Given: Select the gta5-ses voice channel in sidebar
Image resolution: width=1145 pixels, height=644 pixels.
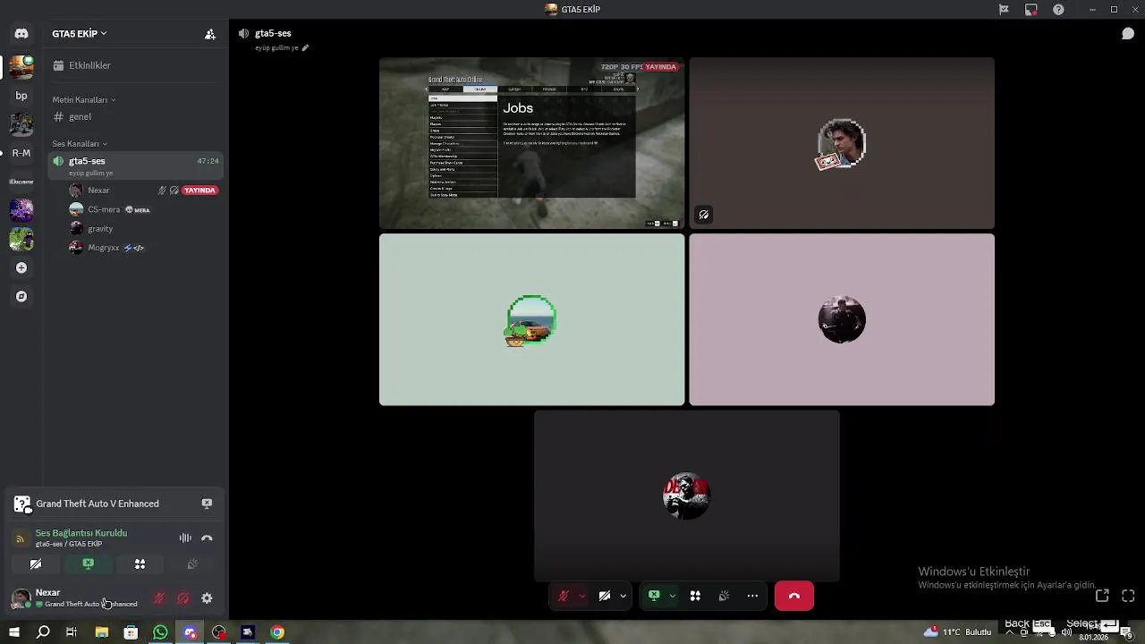Looking at the screenshot, I should click(x=135, y=165).
